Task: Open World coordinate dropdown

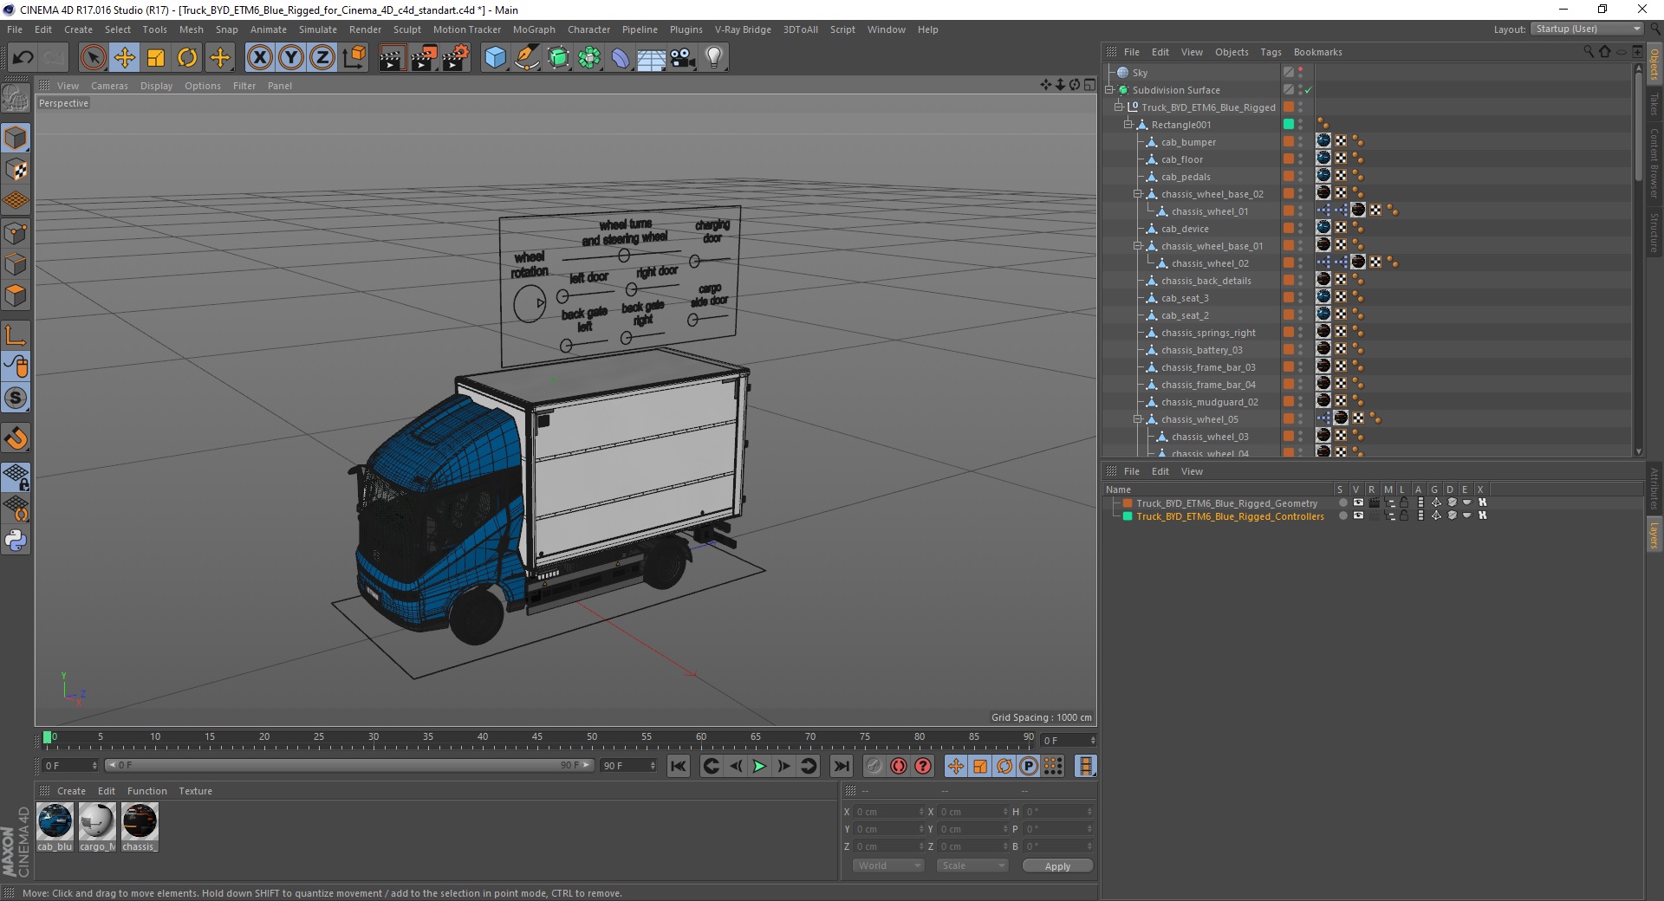Action: pos(888,865)
